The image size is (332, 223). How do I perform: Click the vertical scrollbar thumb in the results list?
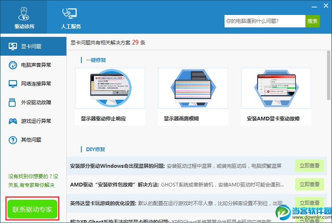328,75
